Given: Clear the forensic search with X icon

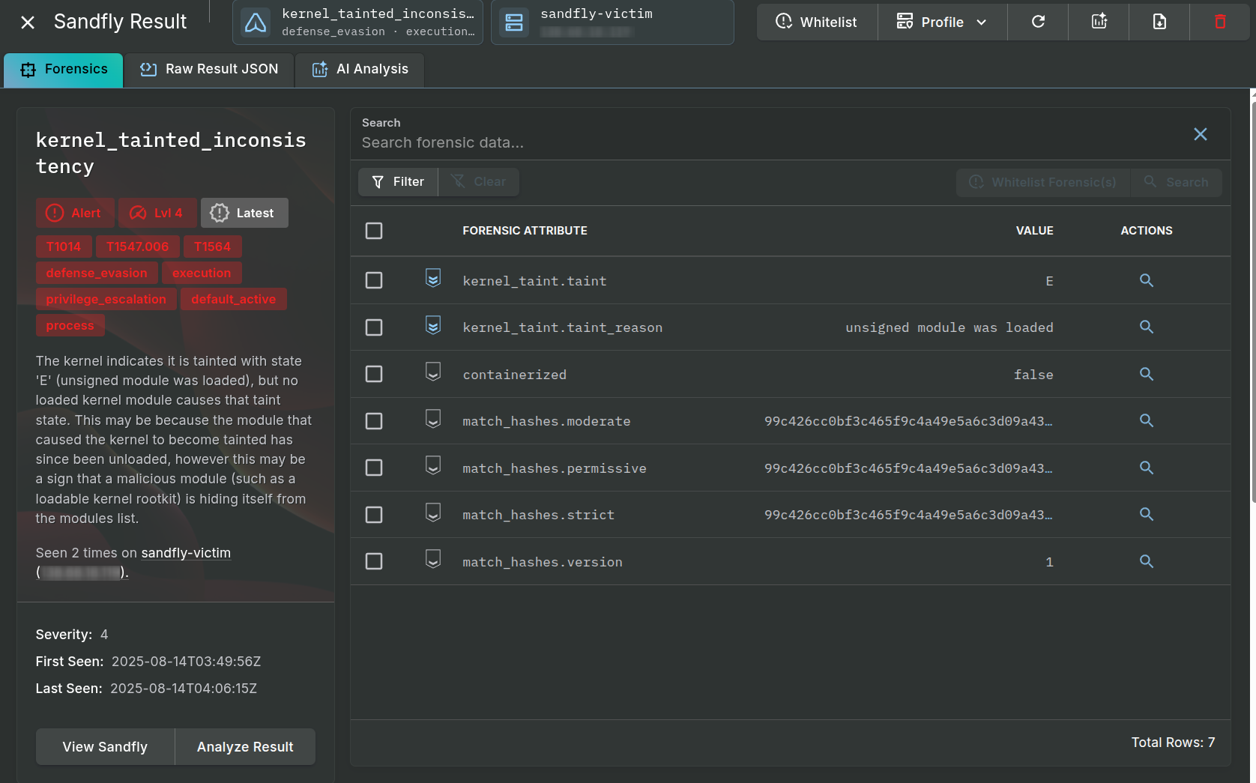Looking at the screenshot, I should 1201,134.
